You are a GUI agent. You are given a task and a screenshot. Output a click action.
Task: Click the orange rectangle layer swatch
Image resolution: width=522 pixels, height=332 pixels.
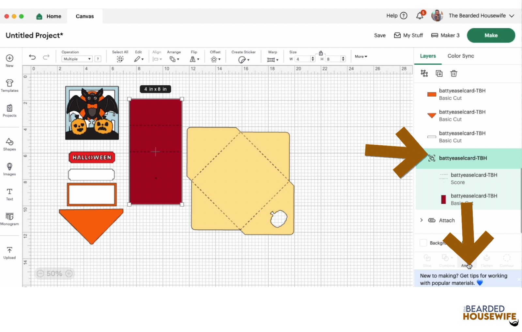coord(432,94)
